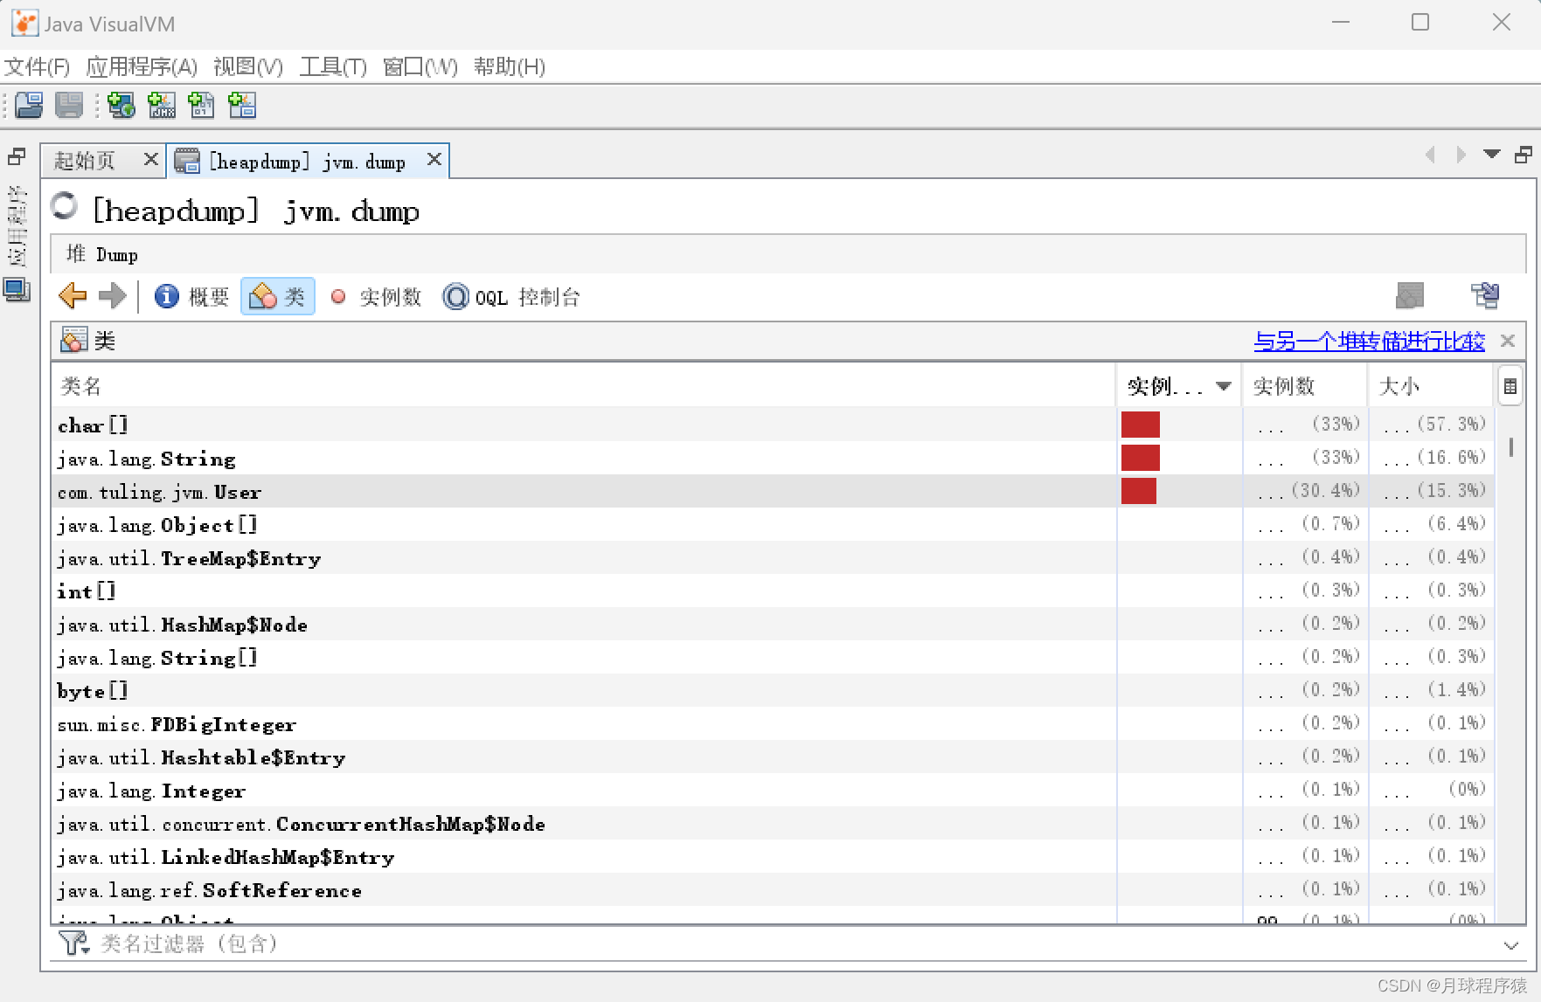
Task: Sort by the 实例数 column header
Action: click(x=1306, y=386)
